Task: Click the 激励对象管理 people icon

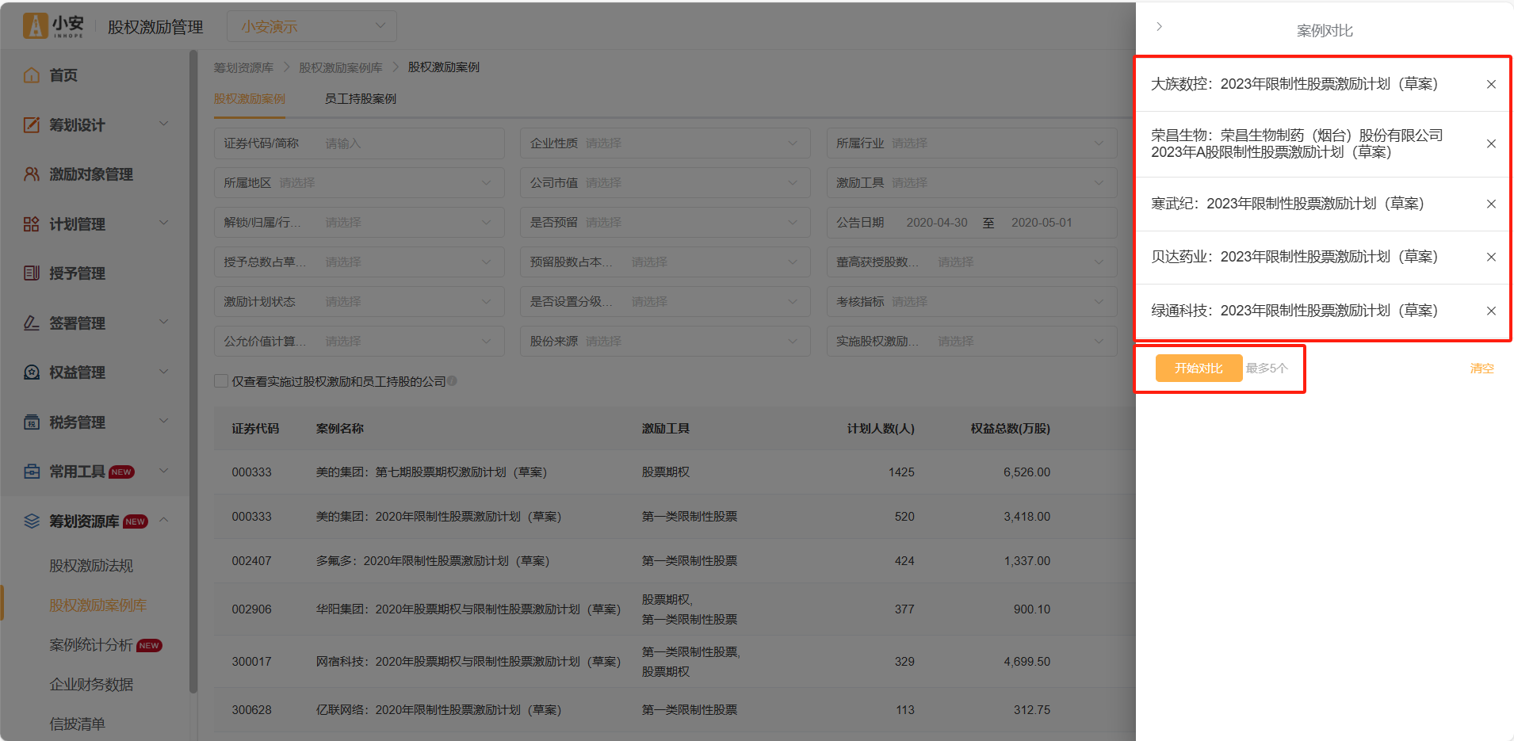Action: tap(32, 174)
